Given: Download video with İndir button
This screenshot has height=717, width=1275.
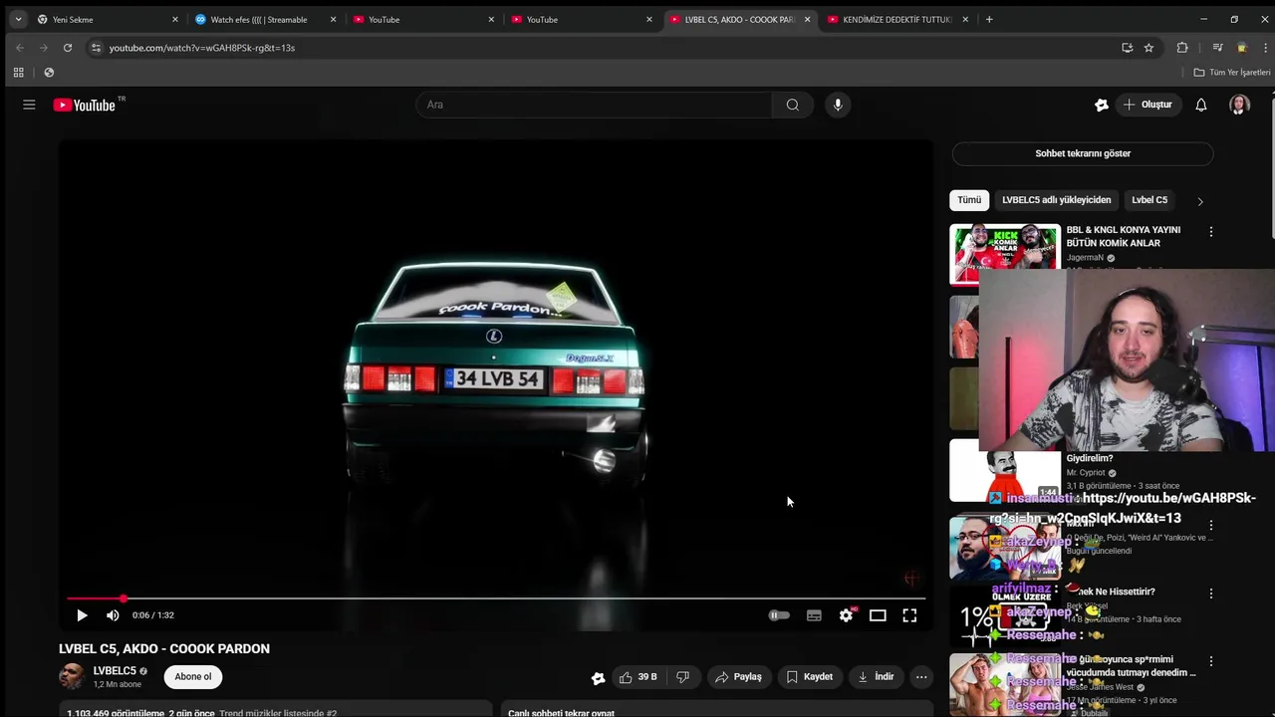Looking at the screenshot, I should point(876,677).
